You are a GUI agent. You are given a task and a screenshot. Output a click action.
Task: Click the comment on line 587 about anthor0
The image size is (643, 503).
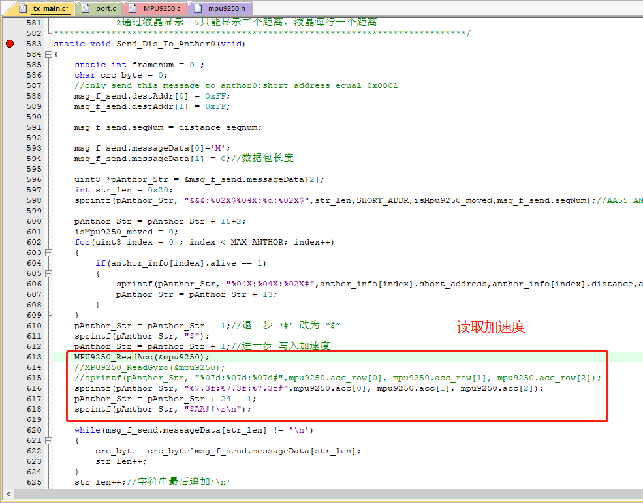[236, 85]
